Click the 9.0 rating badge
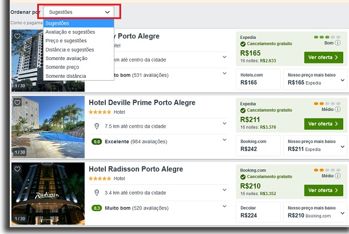This screenshot has width=349, height=234. (97, 142)
